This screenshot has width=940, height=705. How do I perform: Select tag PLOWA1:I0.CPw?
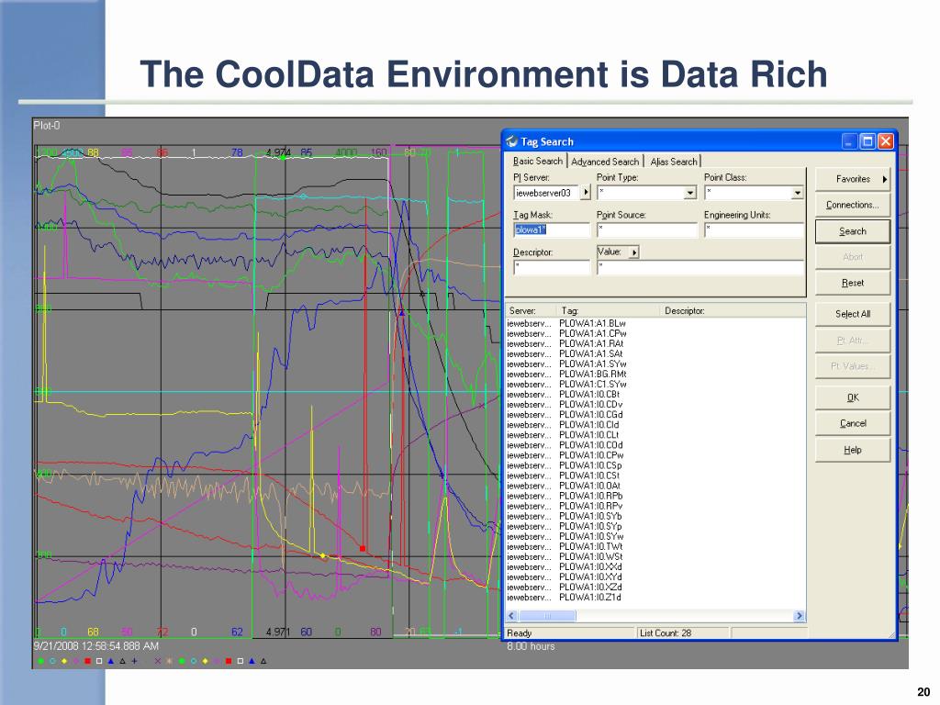[x=591, y=455]
